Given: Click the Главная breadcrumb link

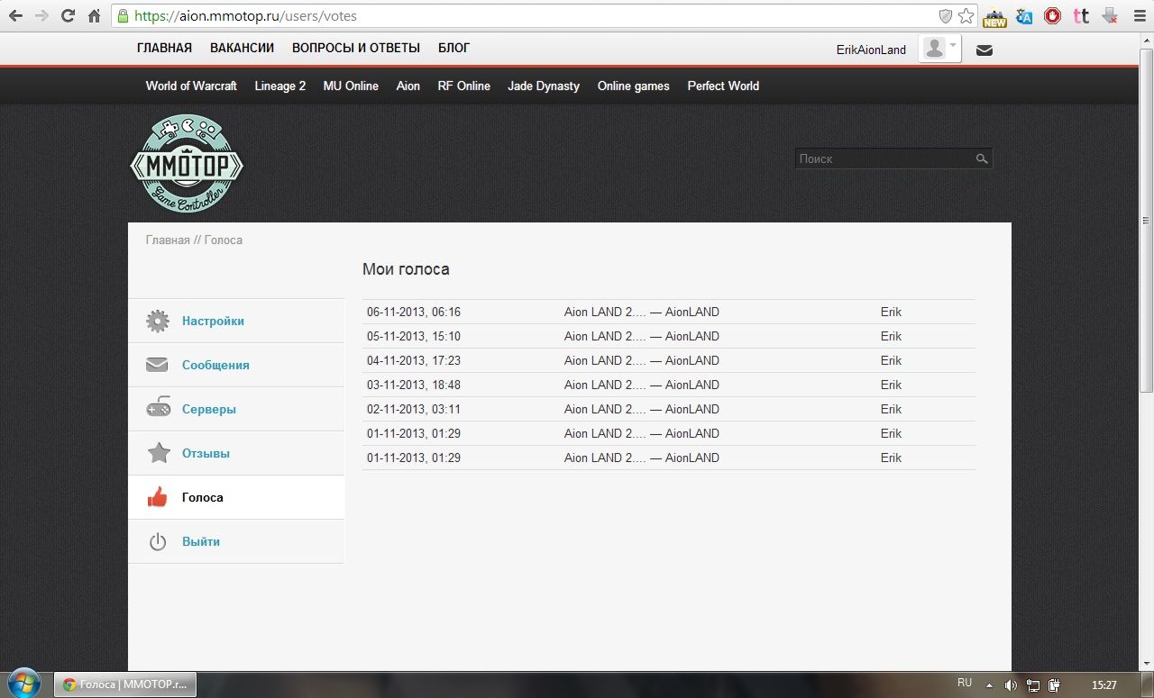Looking at the screenshot, I should pyautogui.click(x=168, y=240).
